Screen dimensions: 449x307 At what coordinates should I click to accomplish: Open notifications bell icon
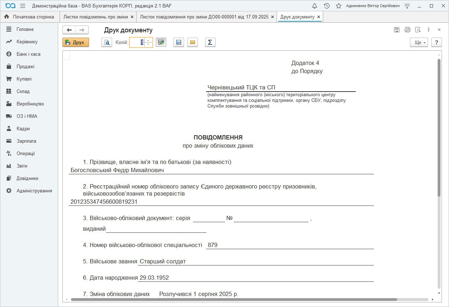coord(315,6)
